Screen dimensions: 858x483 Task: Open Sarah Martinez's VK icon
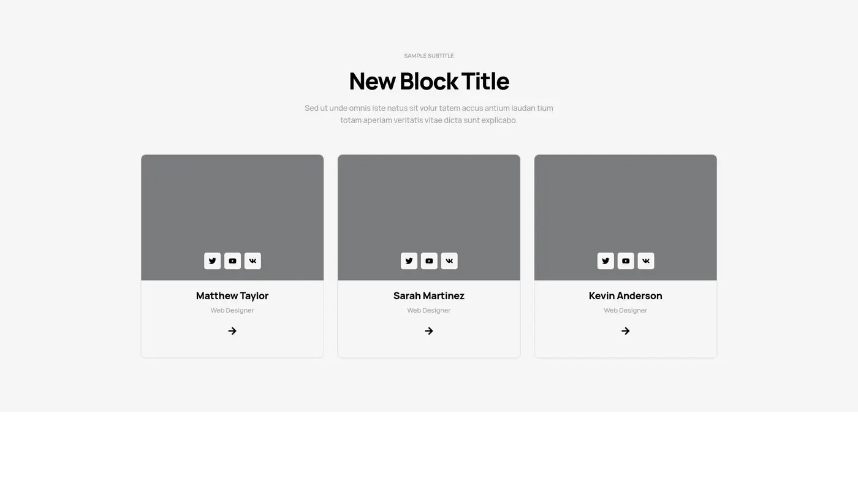point(449,261)
